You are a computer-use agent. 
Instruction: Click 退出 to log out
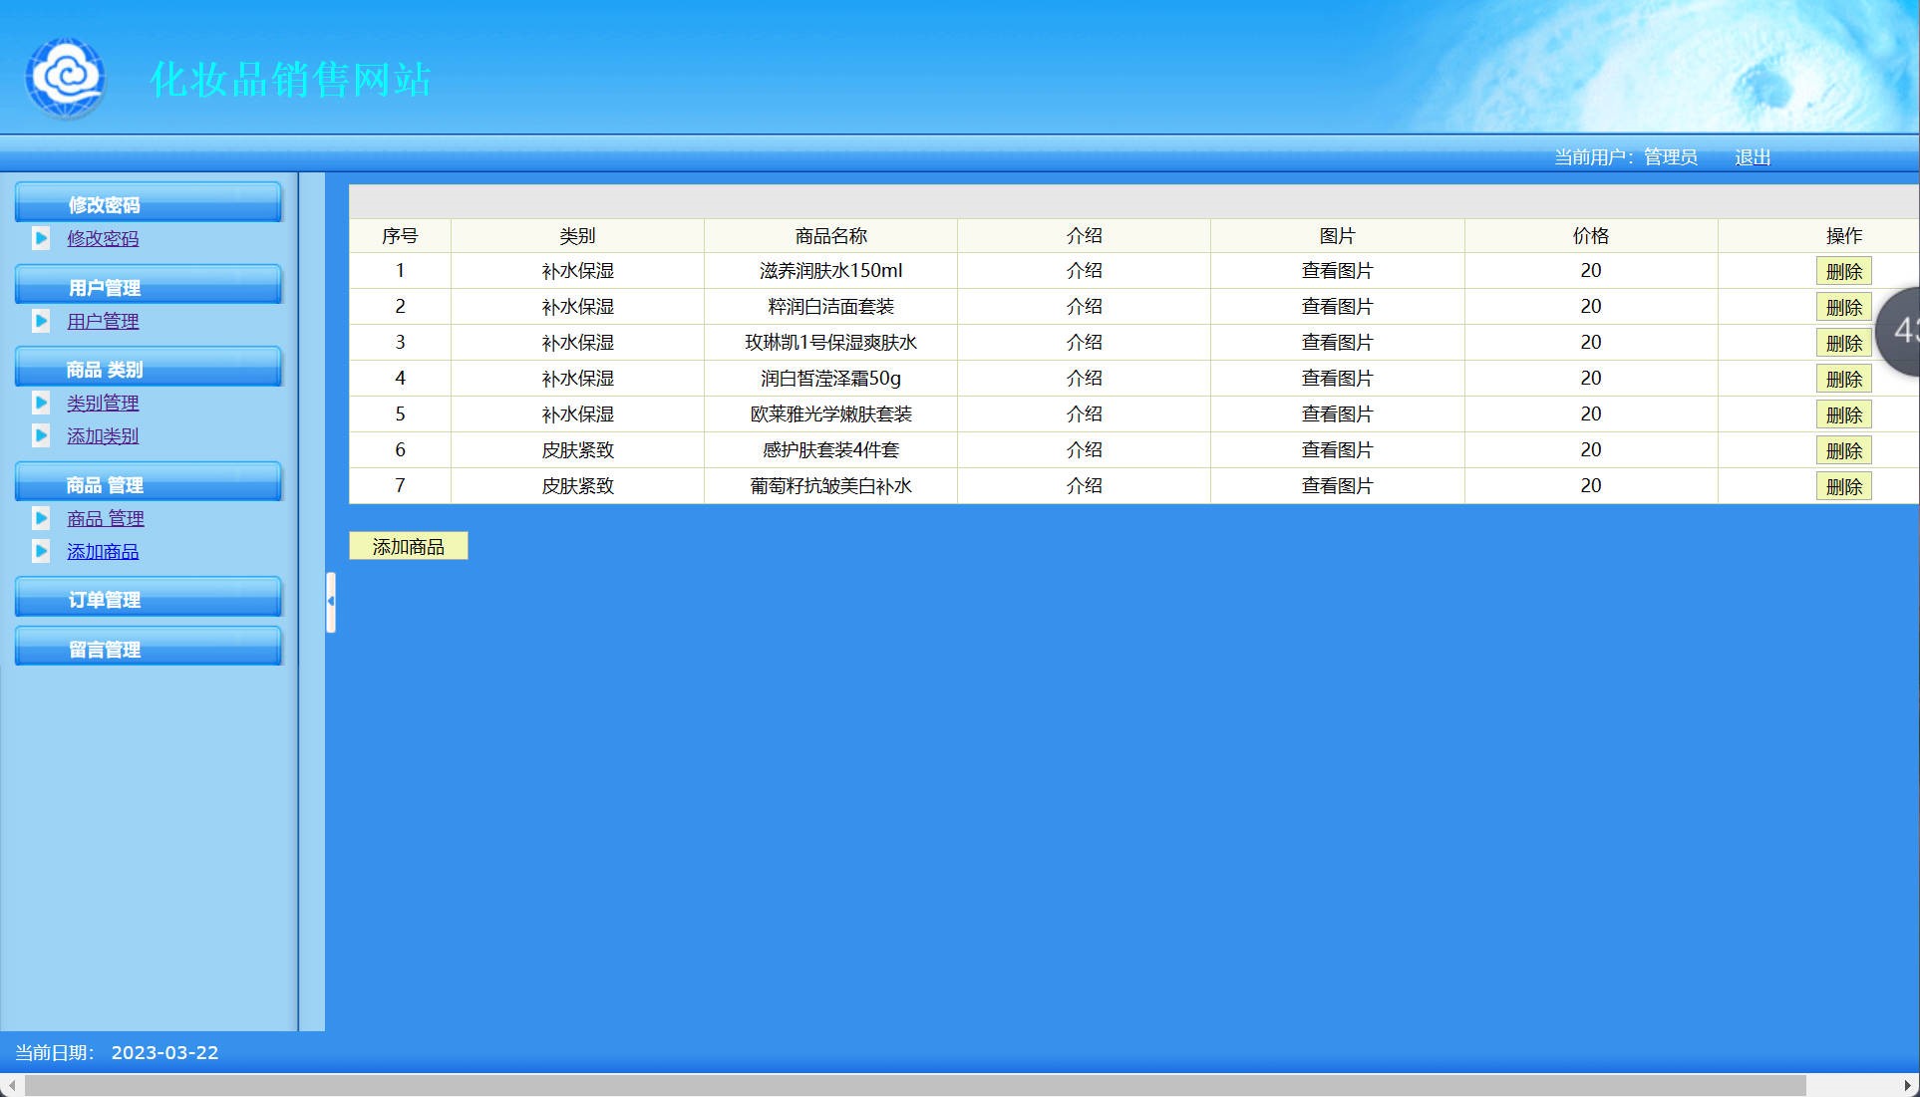pos(1752,157)
